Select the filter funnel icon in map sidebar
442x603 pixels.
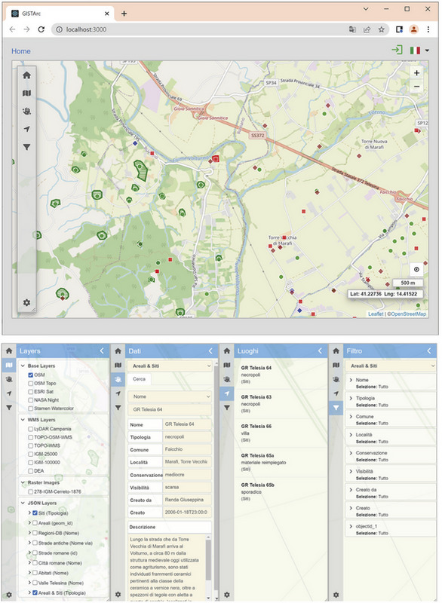(26, 147)
